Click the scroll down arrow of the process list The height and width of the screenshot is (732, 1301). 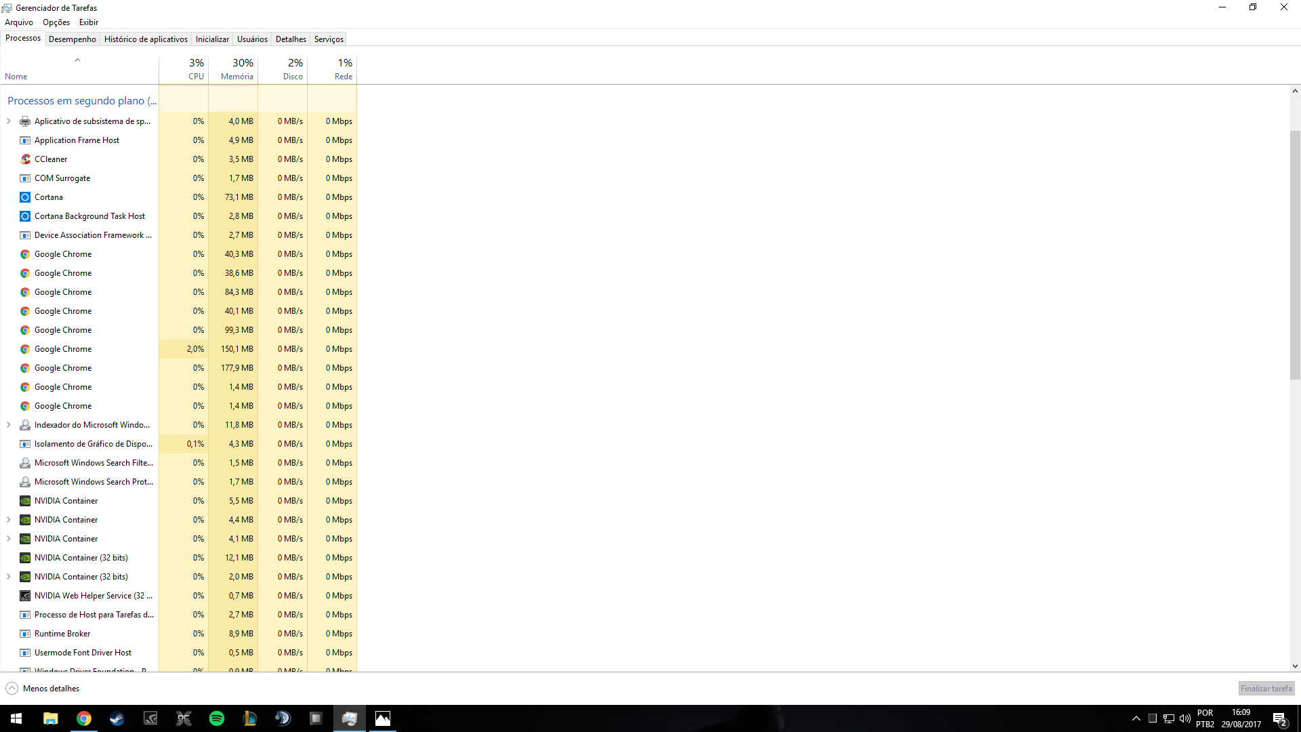(x=1295, y=666)
